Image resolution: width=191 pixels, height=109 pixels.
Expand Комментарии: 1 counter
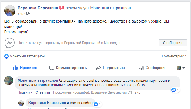coord(174,56)
